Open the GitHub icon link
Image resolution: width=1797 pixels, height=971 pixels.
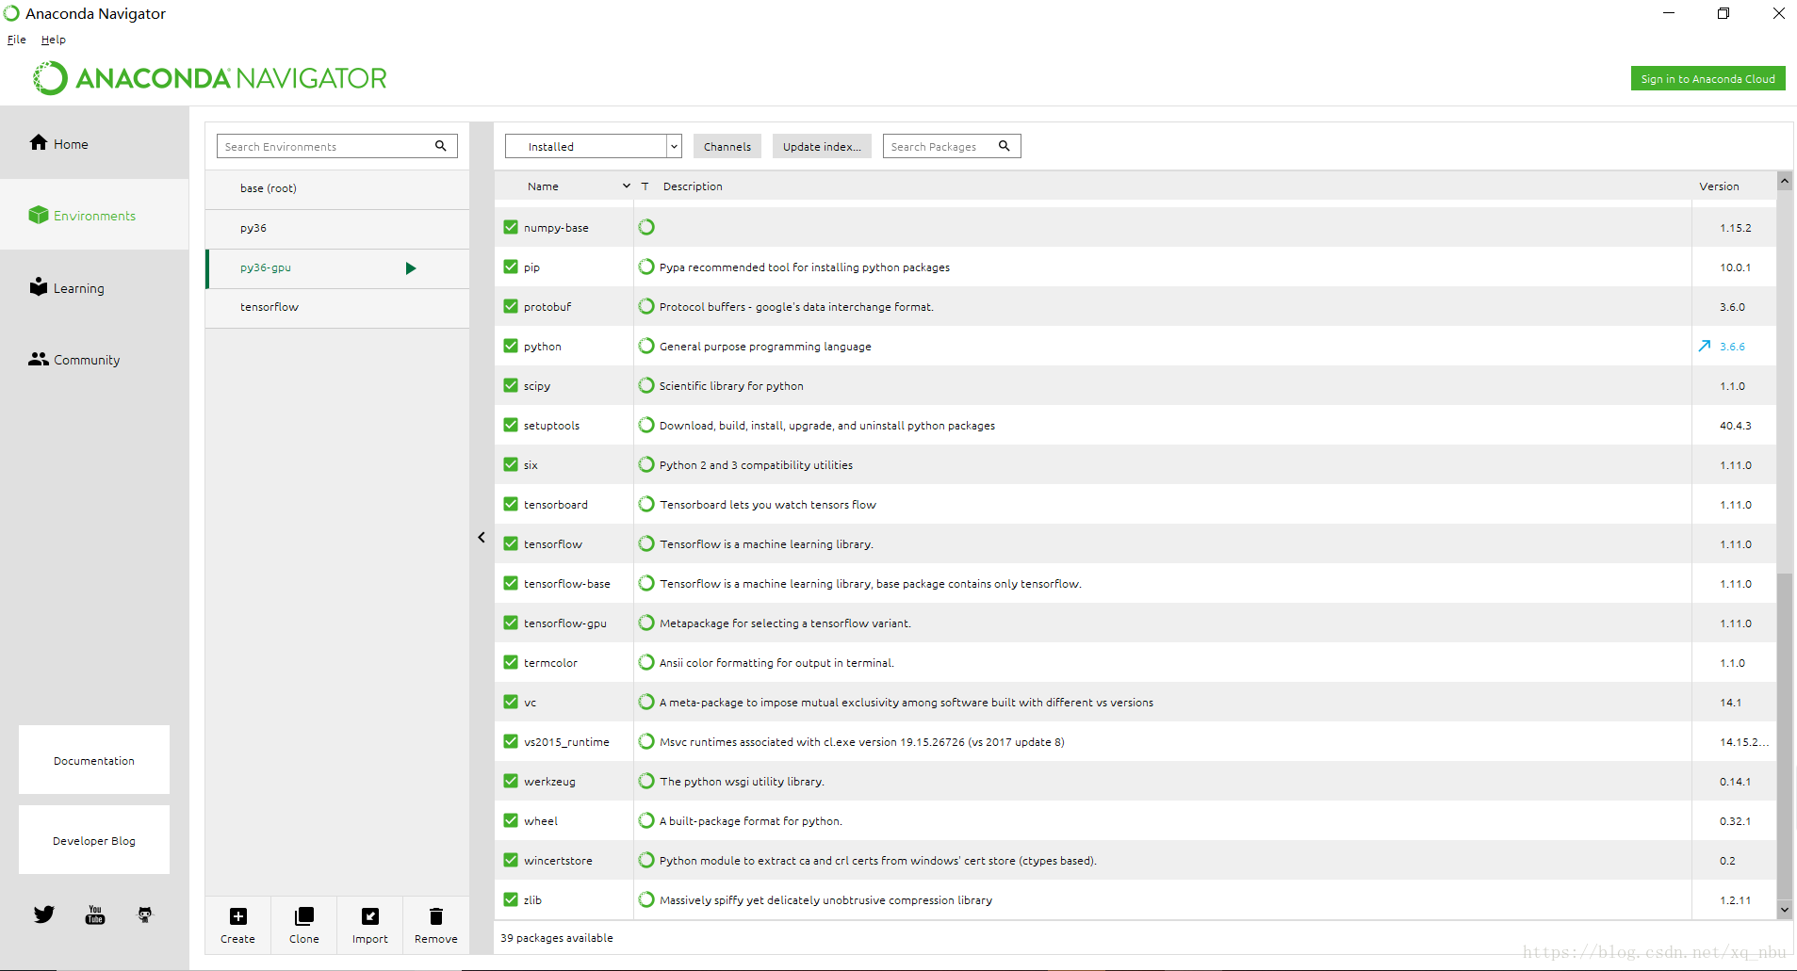coord(145,914)
